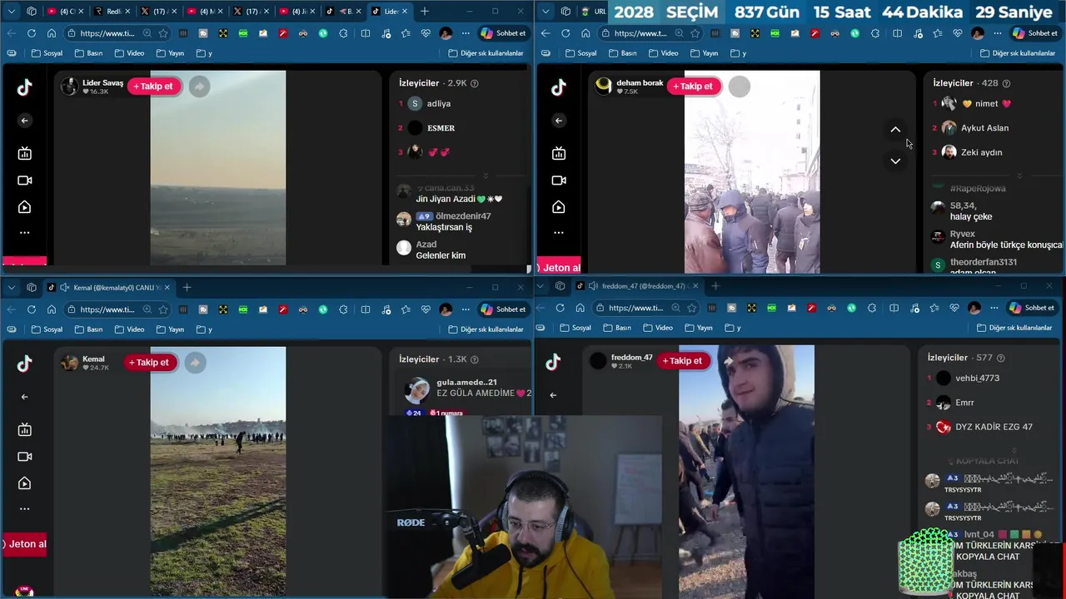
Task: Follow Lider Savaş with Takip et button
Action: pos(153,87)
